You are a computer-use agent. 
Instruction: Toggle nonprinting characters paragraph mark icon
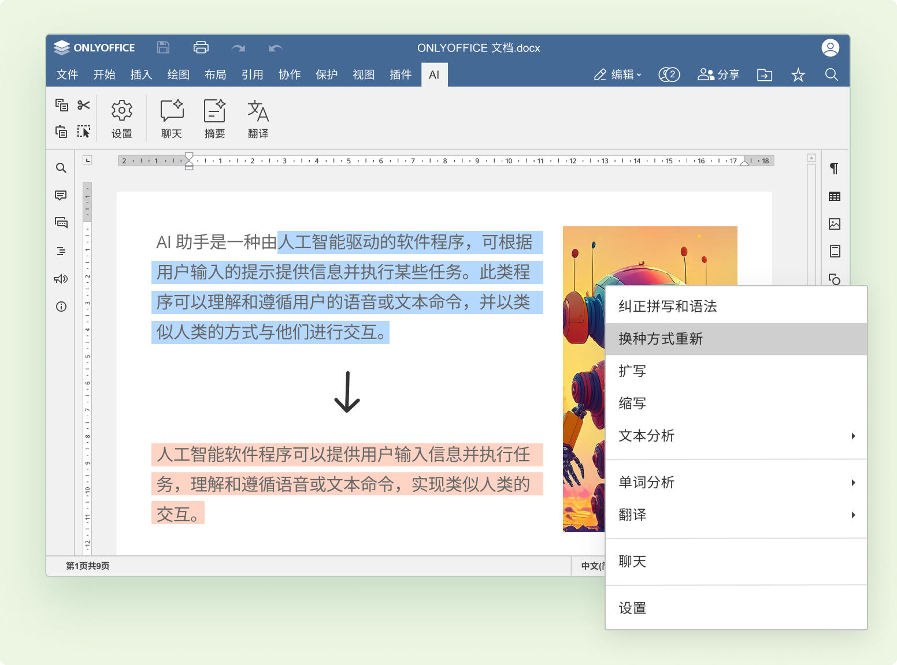(834, 169)
